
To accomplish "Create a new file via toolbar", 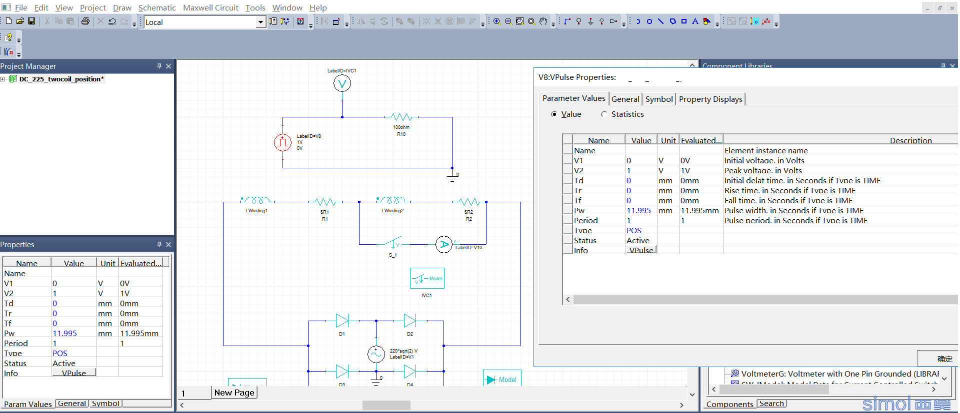I will click(8, 21).
